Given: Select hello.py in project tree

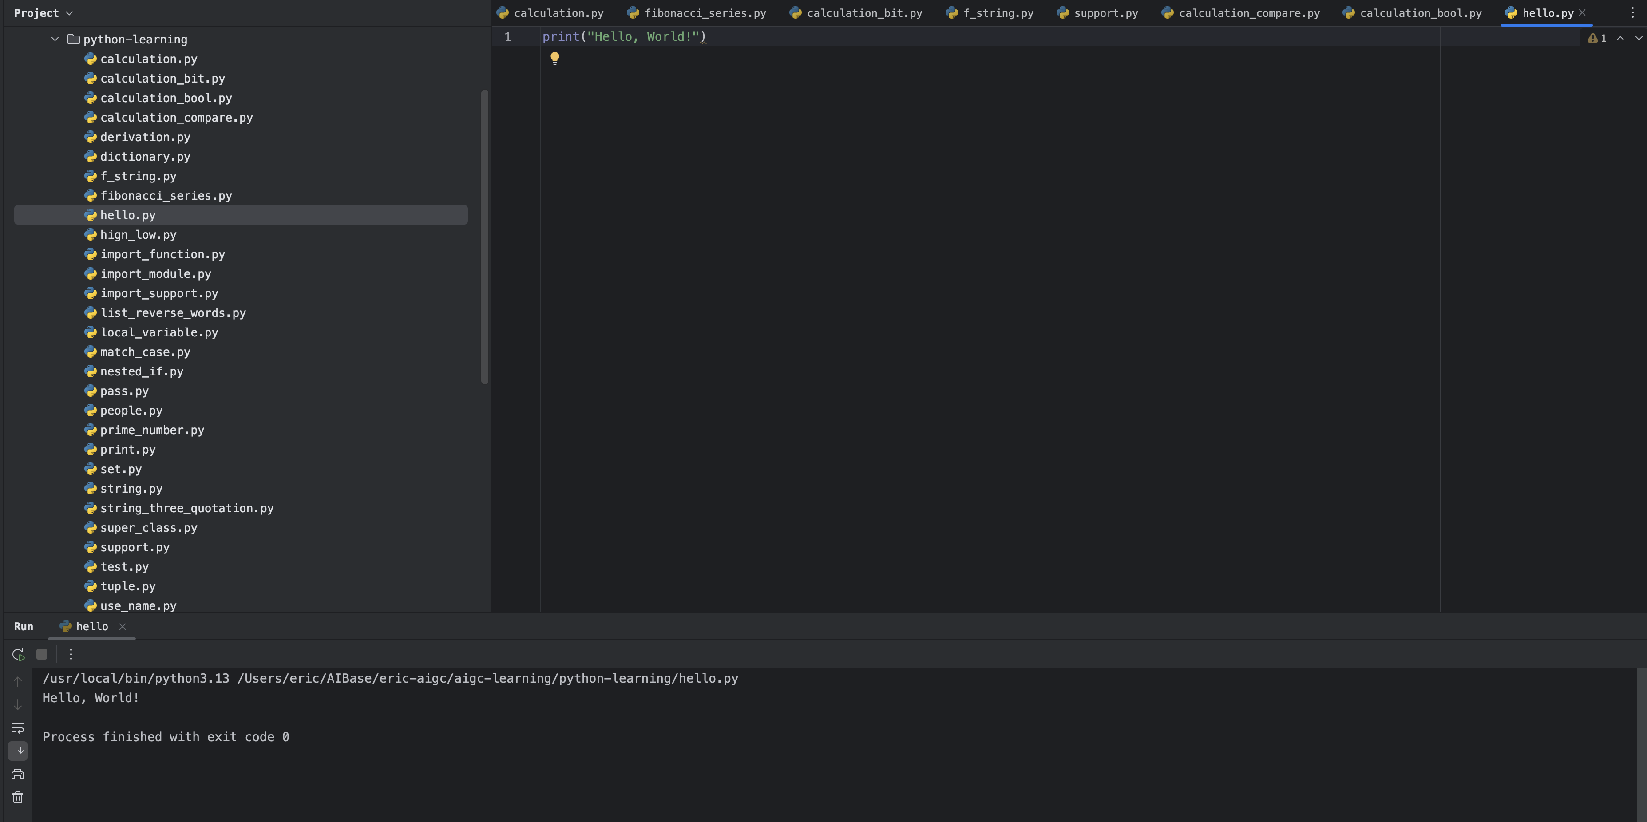Looking at the screenshot, I should point(241,215).
